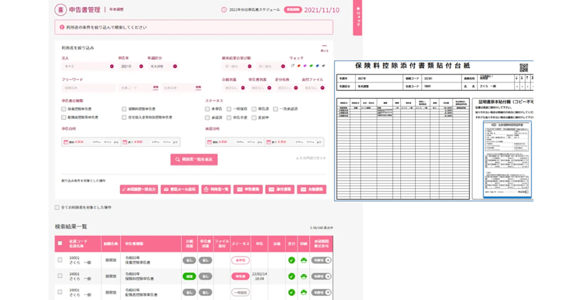The image size is (582, 300).
Task: Open the pink ウォッチ side tab
Action: [x=357, y=17]
